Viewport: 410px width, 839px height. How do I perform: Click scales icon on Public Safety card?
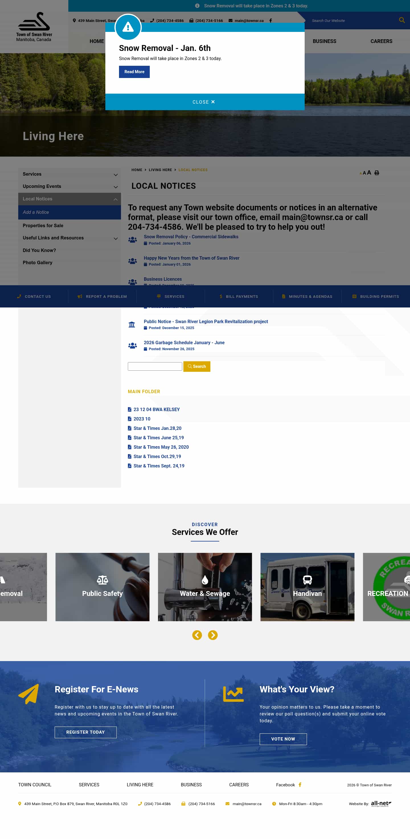pos(102,580)
